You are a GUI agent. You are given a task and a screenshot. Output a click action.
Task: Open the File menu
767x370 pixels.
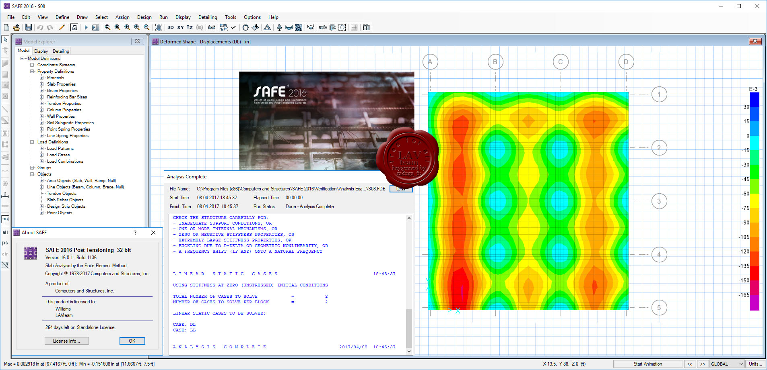click(11, 17)
